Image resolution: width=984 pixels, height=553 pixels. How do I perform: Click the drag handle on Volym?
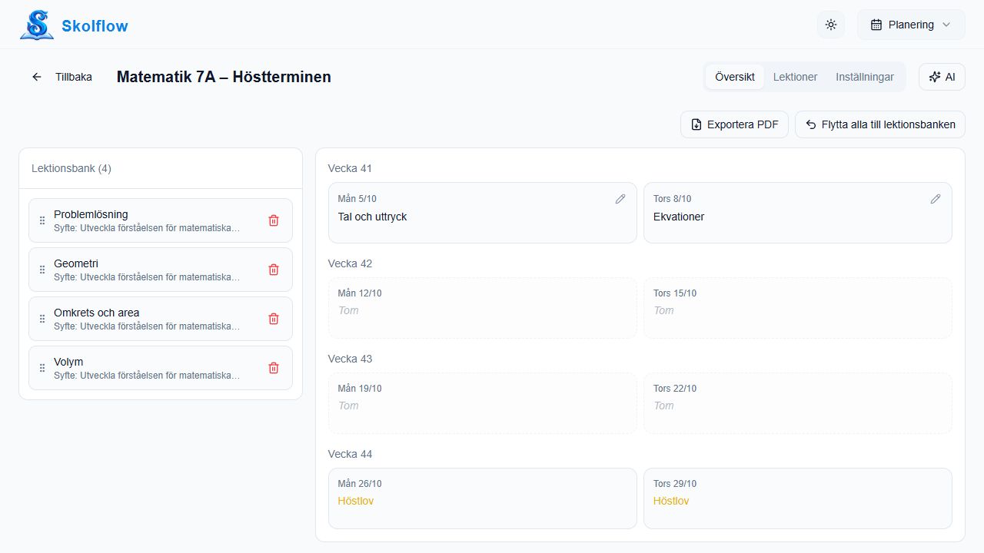42,368
